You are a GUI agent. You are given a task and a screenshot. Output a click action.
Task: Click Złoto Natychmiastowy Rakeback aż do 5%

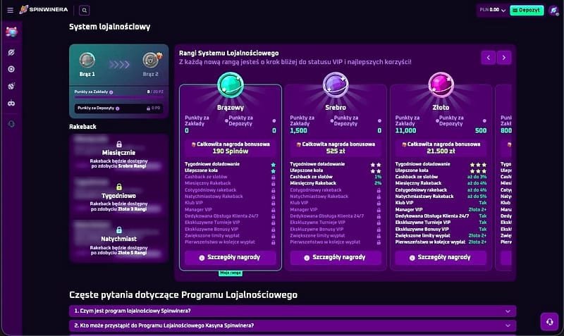pos(477,197)
